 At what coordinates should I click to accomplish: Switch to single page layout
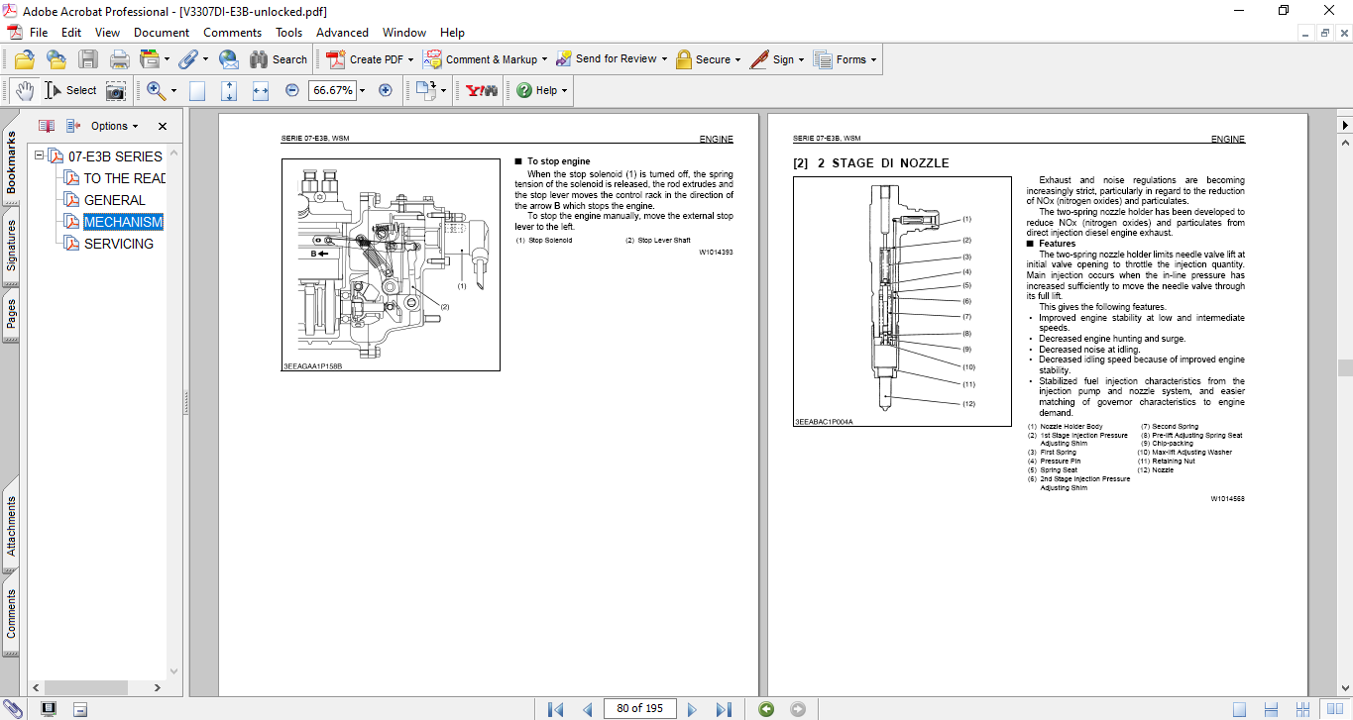pyautogui.click(x=1239, y=708)
